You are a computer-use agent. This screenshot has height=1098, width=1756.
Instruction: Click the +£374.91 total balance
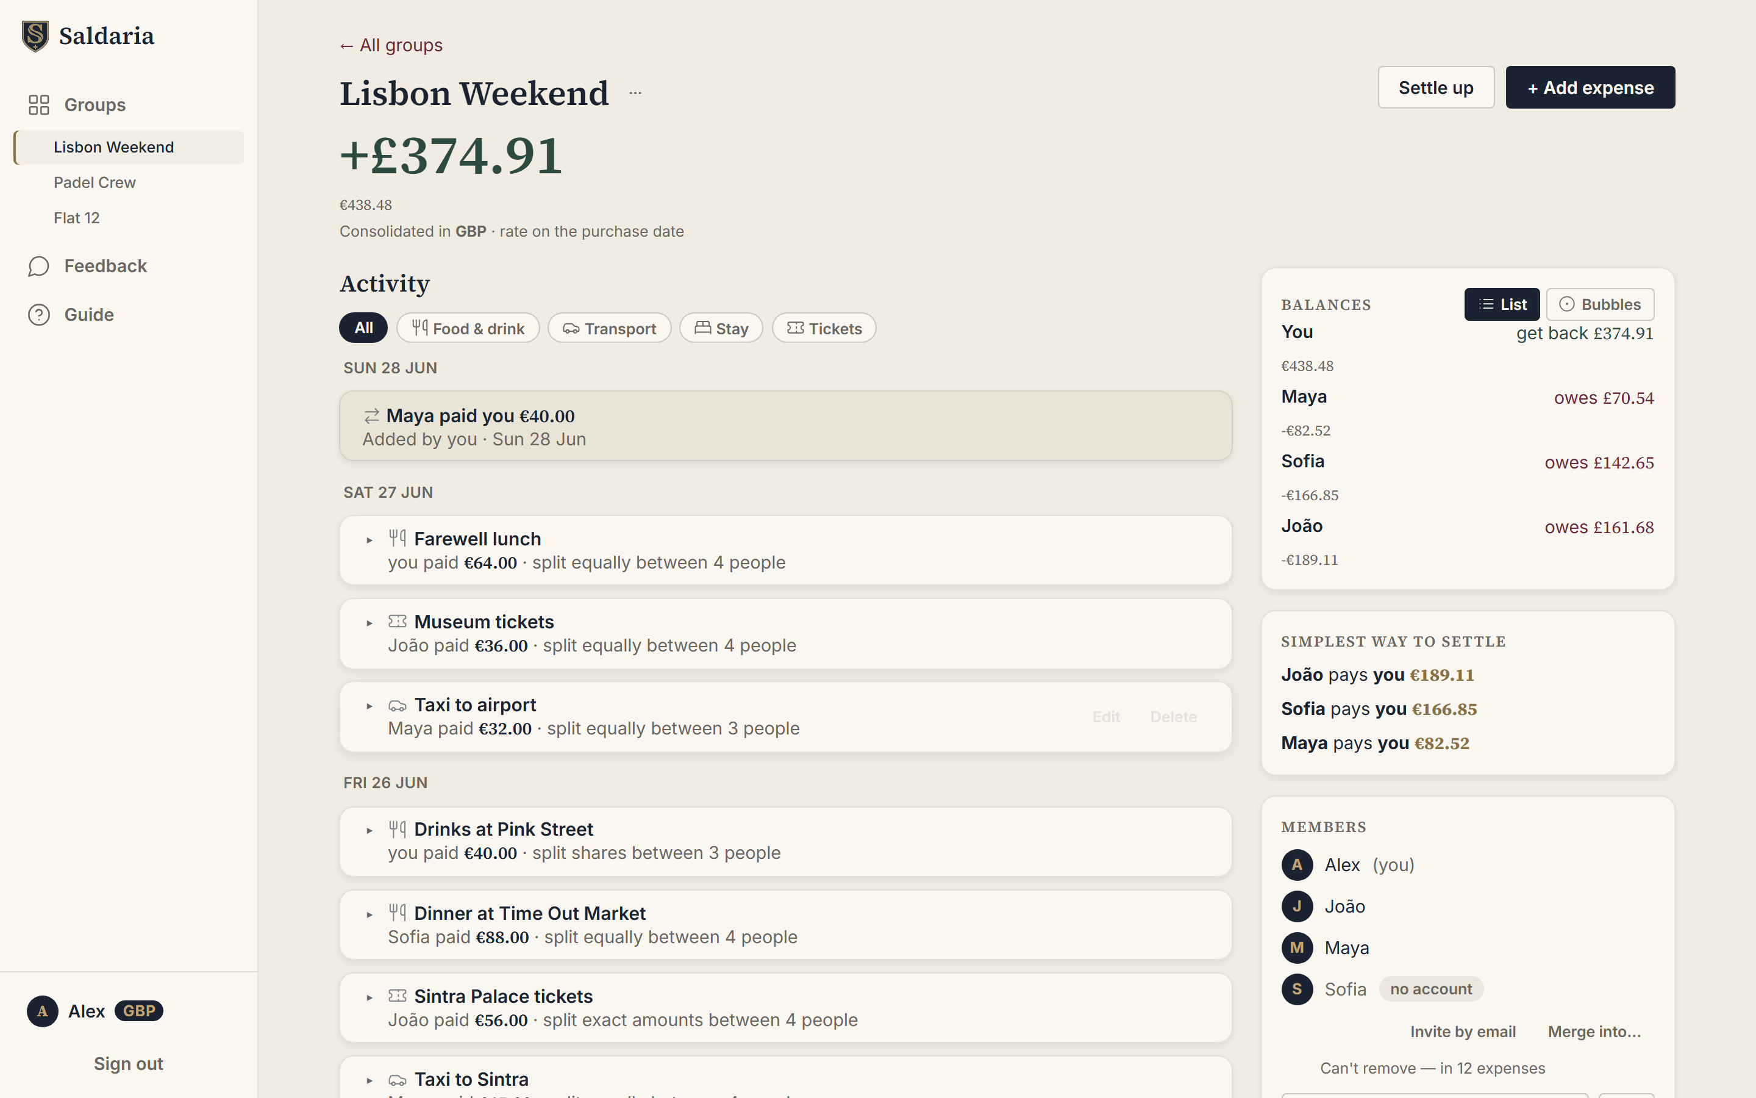point(451,156)
